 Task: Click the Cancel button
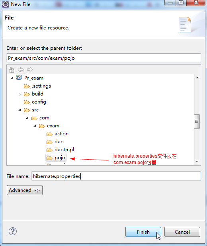[x=182, y=232]
